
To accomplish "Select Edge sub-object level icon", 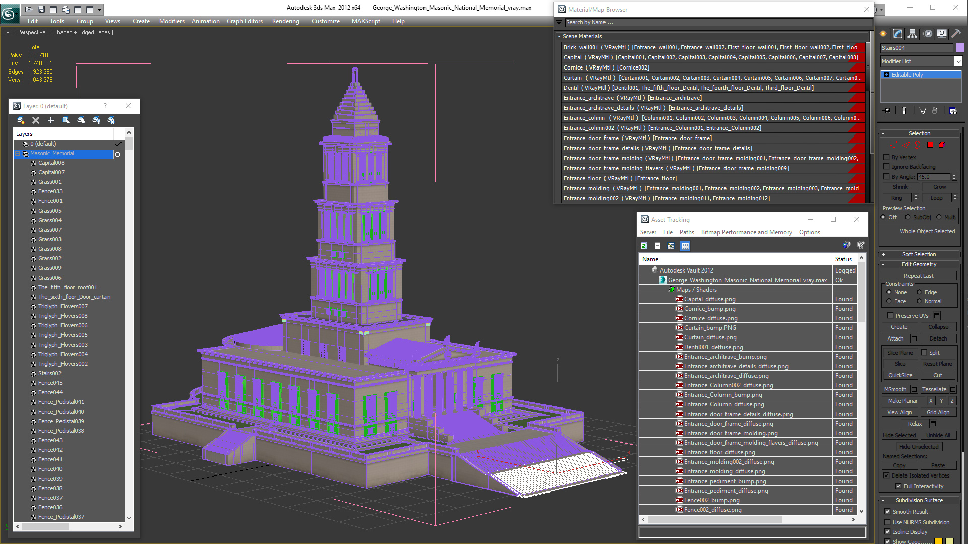I will pyautogui.click(x=906, y=145).
